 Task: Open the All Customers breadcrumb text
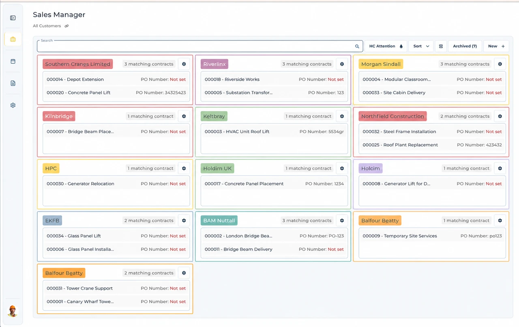pyautogui.click(x=47, y=26)
